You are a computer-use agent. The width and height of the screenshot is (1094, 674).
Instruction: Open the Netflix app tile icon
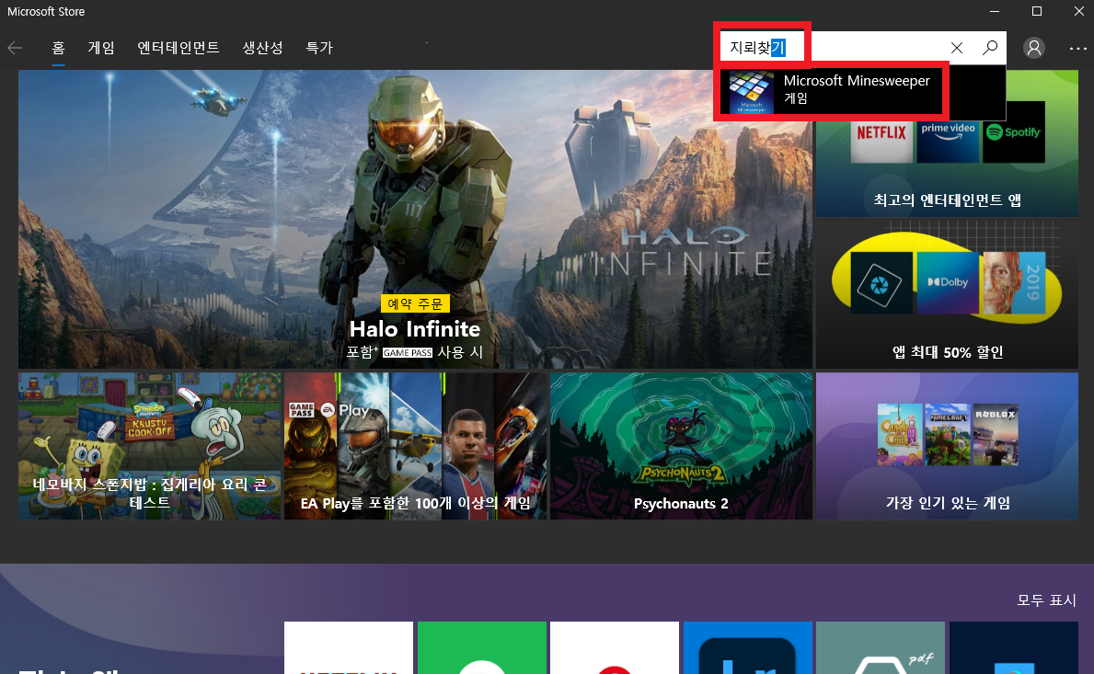[x=881, y=131]
